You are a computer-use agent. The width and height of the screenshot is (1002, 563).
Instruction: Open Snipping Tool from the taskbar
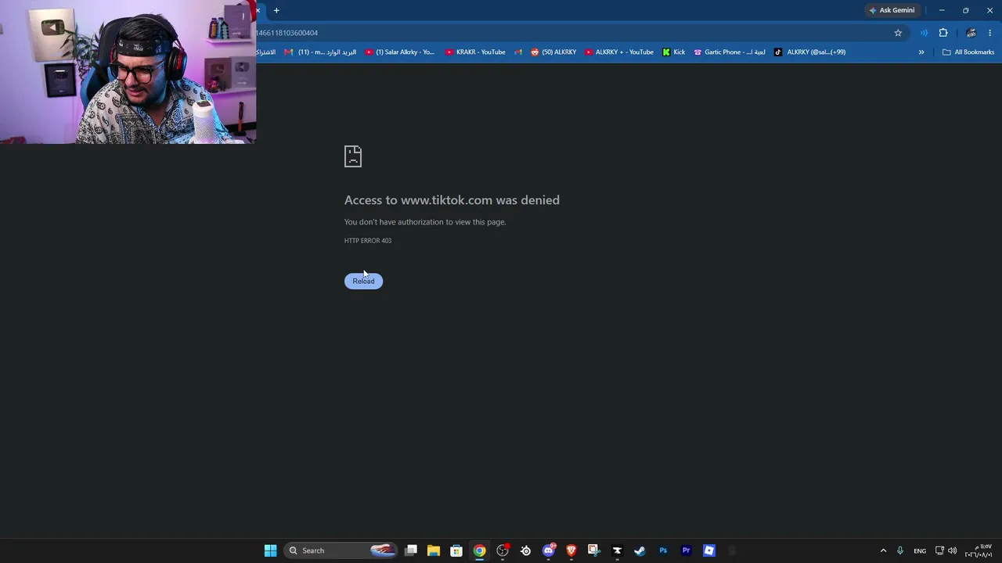(x=594, y=550)
